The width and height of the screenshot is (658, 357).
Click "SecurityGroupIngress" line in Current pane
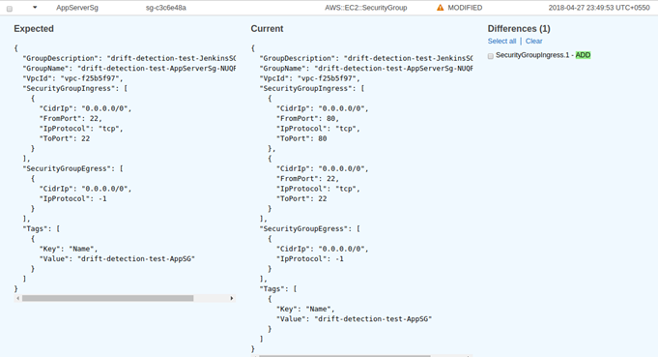pyautogui.click(x=312, y=88)
